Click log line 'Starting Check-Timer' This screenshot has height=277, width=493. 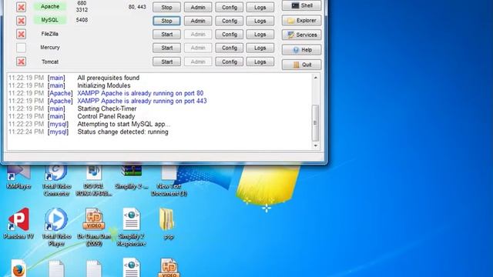[107, 108]
